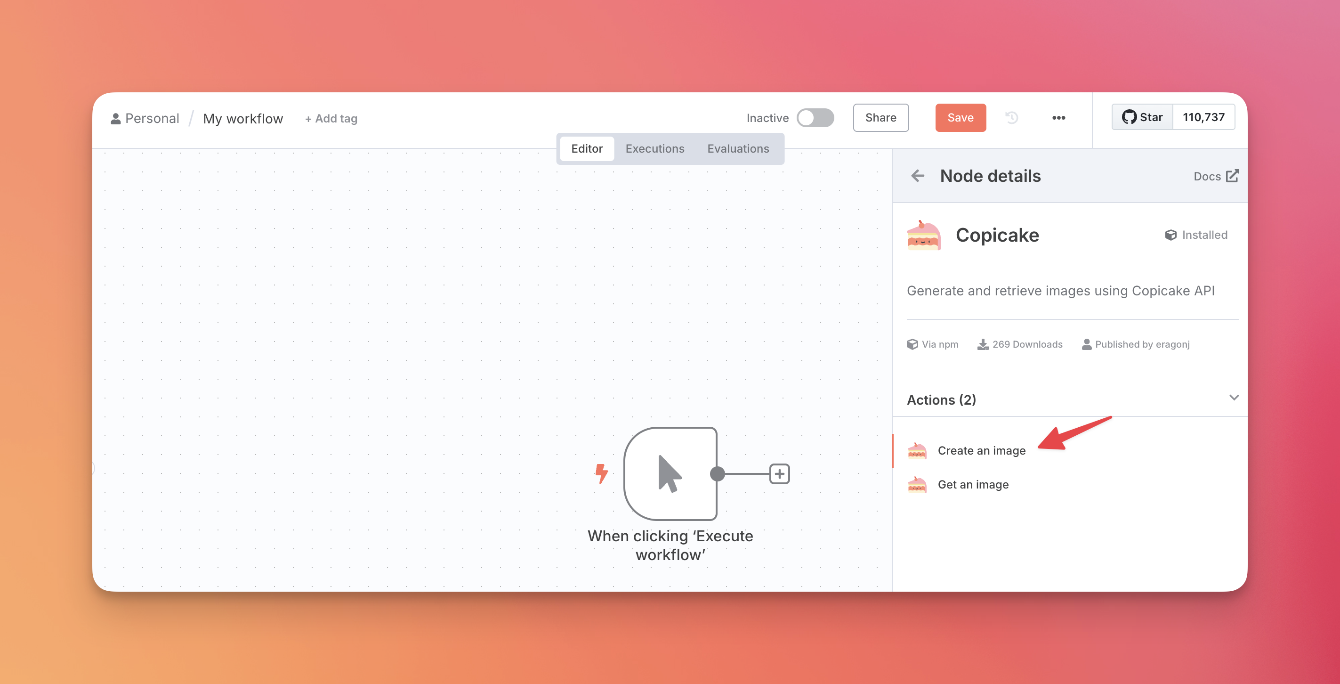Click Published by eragonj label
Viewport: 1340px width, 684px height.
[1136, 344]
